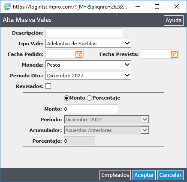Minimize the popup window
The width and height of the screenshot is (187, 182).
(138, 6)
